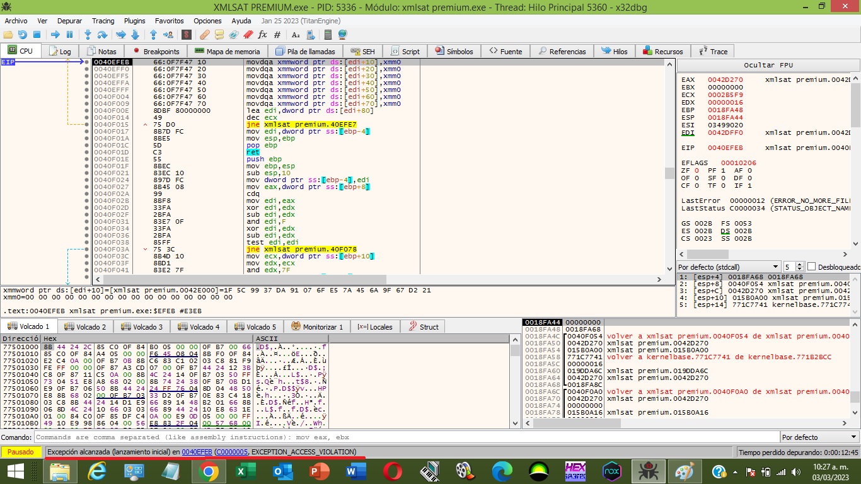Screen dimensions: 861x484
Task: Open Excel from the taskbar
Action: click(x=245, y=471)
